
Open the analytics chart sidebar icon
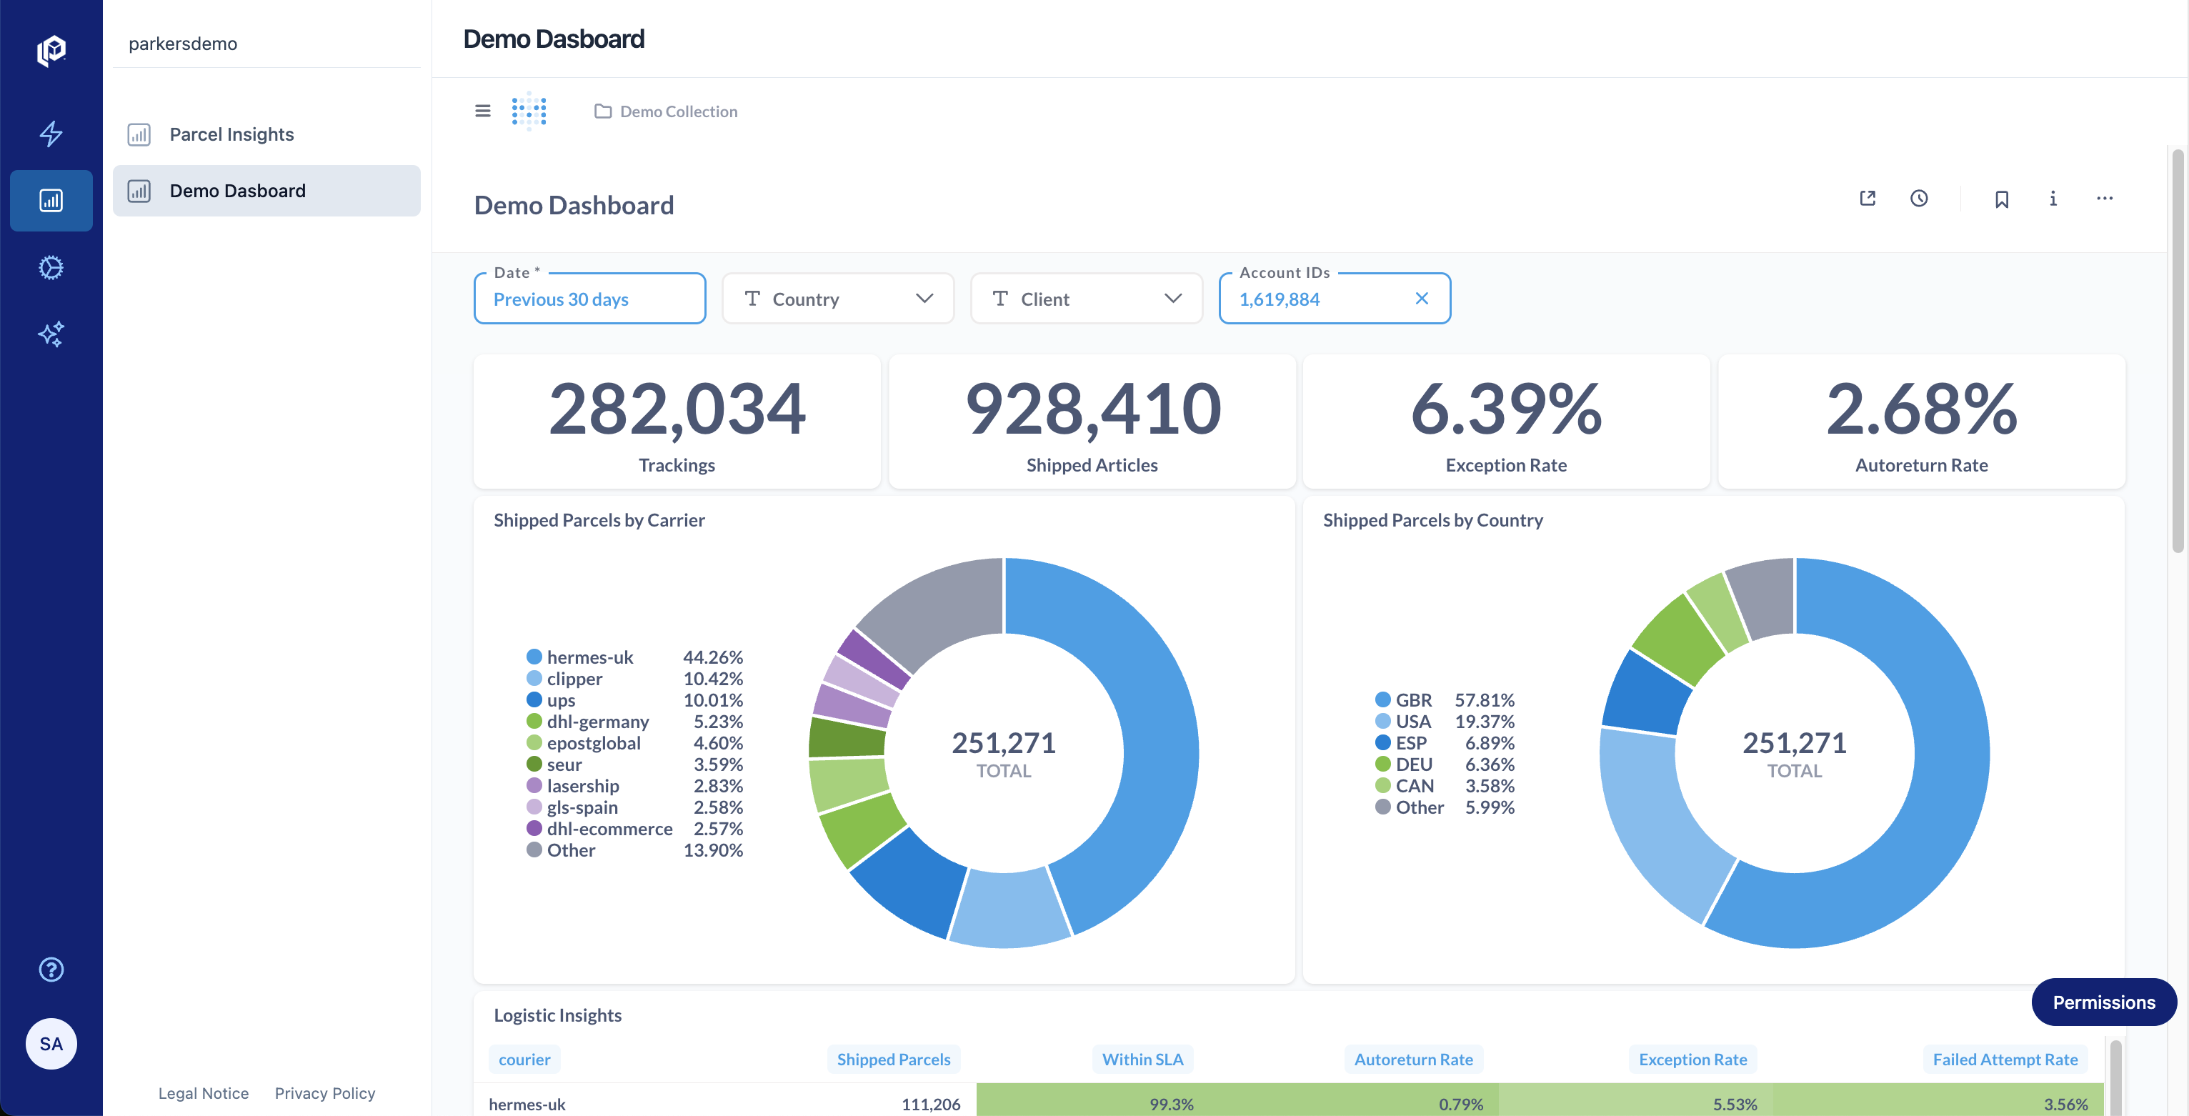(51, 201)
